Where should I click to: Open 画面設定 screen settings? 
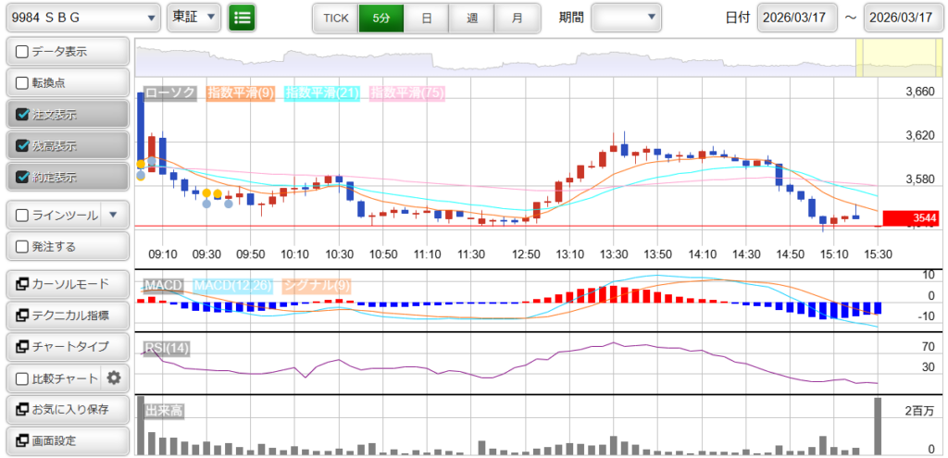pyautogui.click(x=67, y=440)
